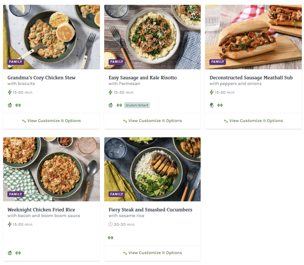Click the apple icon on Weeknight Chicken Fried Rice

(10, 253)
